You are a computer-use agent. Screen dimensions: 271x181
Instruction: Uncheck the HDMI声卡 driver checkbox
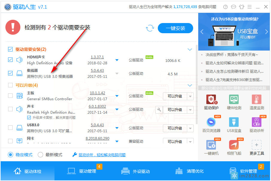click(x=10, y=60)
